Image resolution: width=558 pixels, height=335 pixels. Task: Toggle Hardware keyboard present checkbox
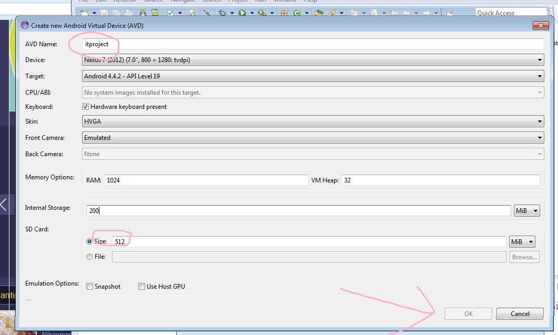(x=85, y=106)
